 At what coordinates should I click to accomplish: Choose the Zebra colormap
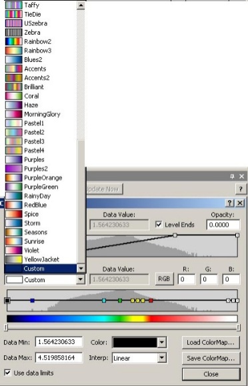(41, 33)
